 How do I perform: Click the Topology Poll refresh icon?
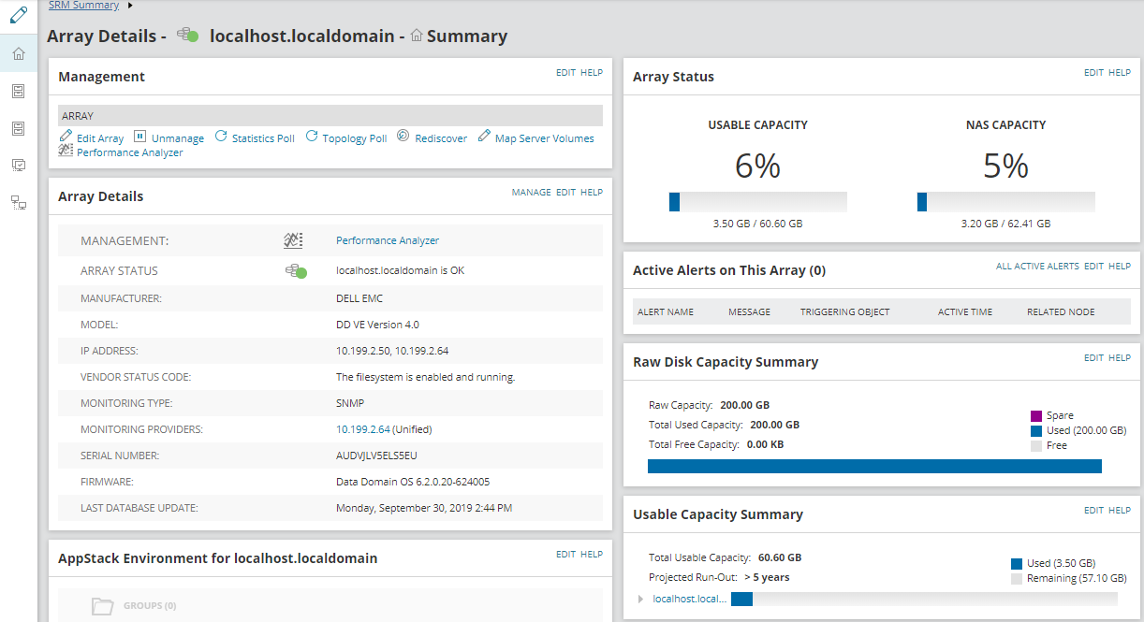312,137
